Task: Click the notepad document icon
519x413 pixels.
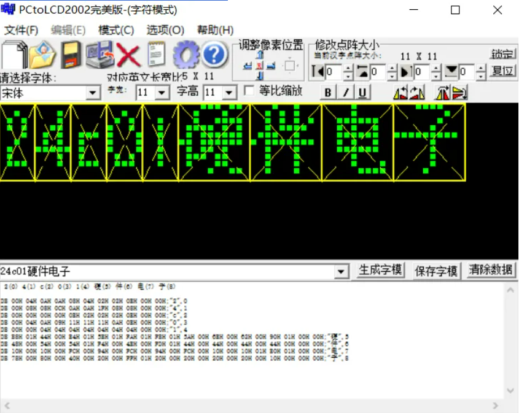Action: coord(157,55)
